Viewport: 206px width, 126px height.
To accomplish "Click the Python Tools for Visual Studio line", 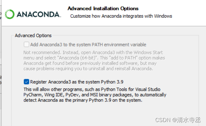I will click(x=92, y=89).
